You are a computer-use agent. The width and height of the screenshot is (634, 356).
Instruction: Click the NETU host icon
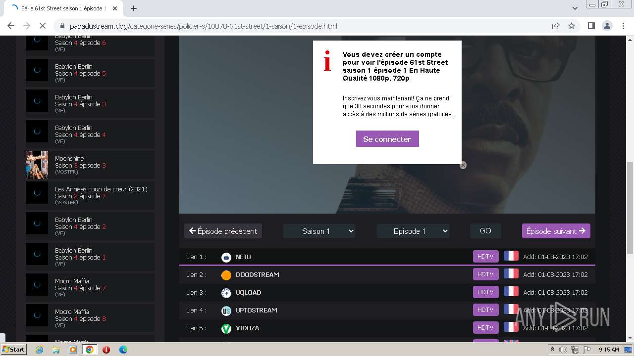coord(226,257)
